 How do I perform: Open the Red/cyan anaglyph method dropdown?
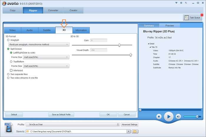[x=39, y=44]
